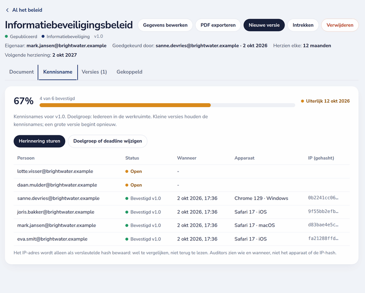365x293 pixels.
Task: Click the 4 van 6 bevestigd text
Action: 57,98
